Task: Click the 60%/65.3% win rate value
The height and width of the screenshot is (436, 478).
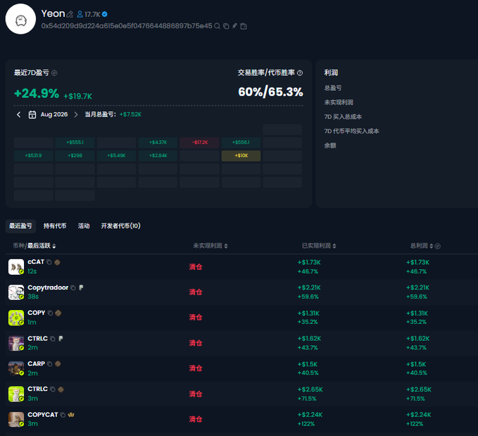Action: pyautogui.click(x=270, y=92)
